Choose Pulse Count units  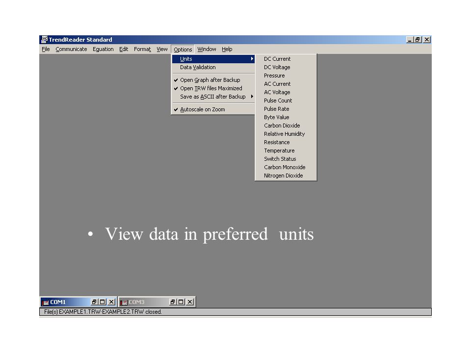coord(286,101)
